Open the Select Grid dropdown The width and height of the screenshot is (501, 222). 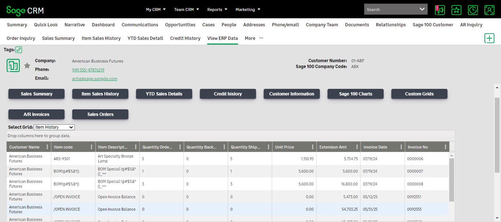tap(54, 127)
